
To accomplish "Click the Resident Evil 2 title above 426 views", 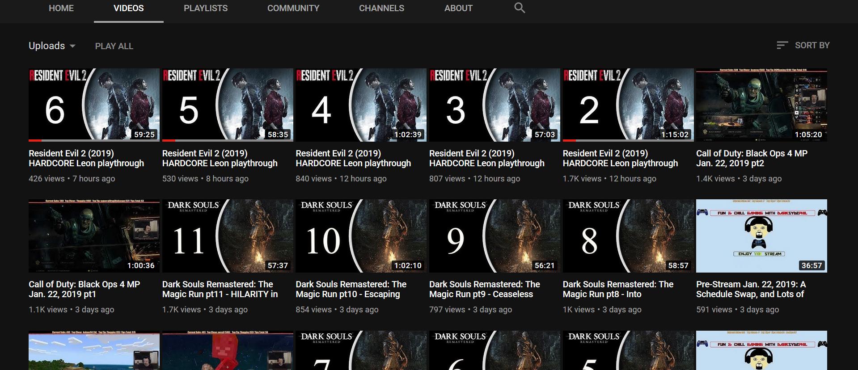I will coord(86,158).
